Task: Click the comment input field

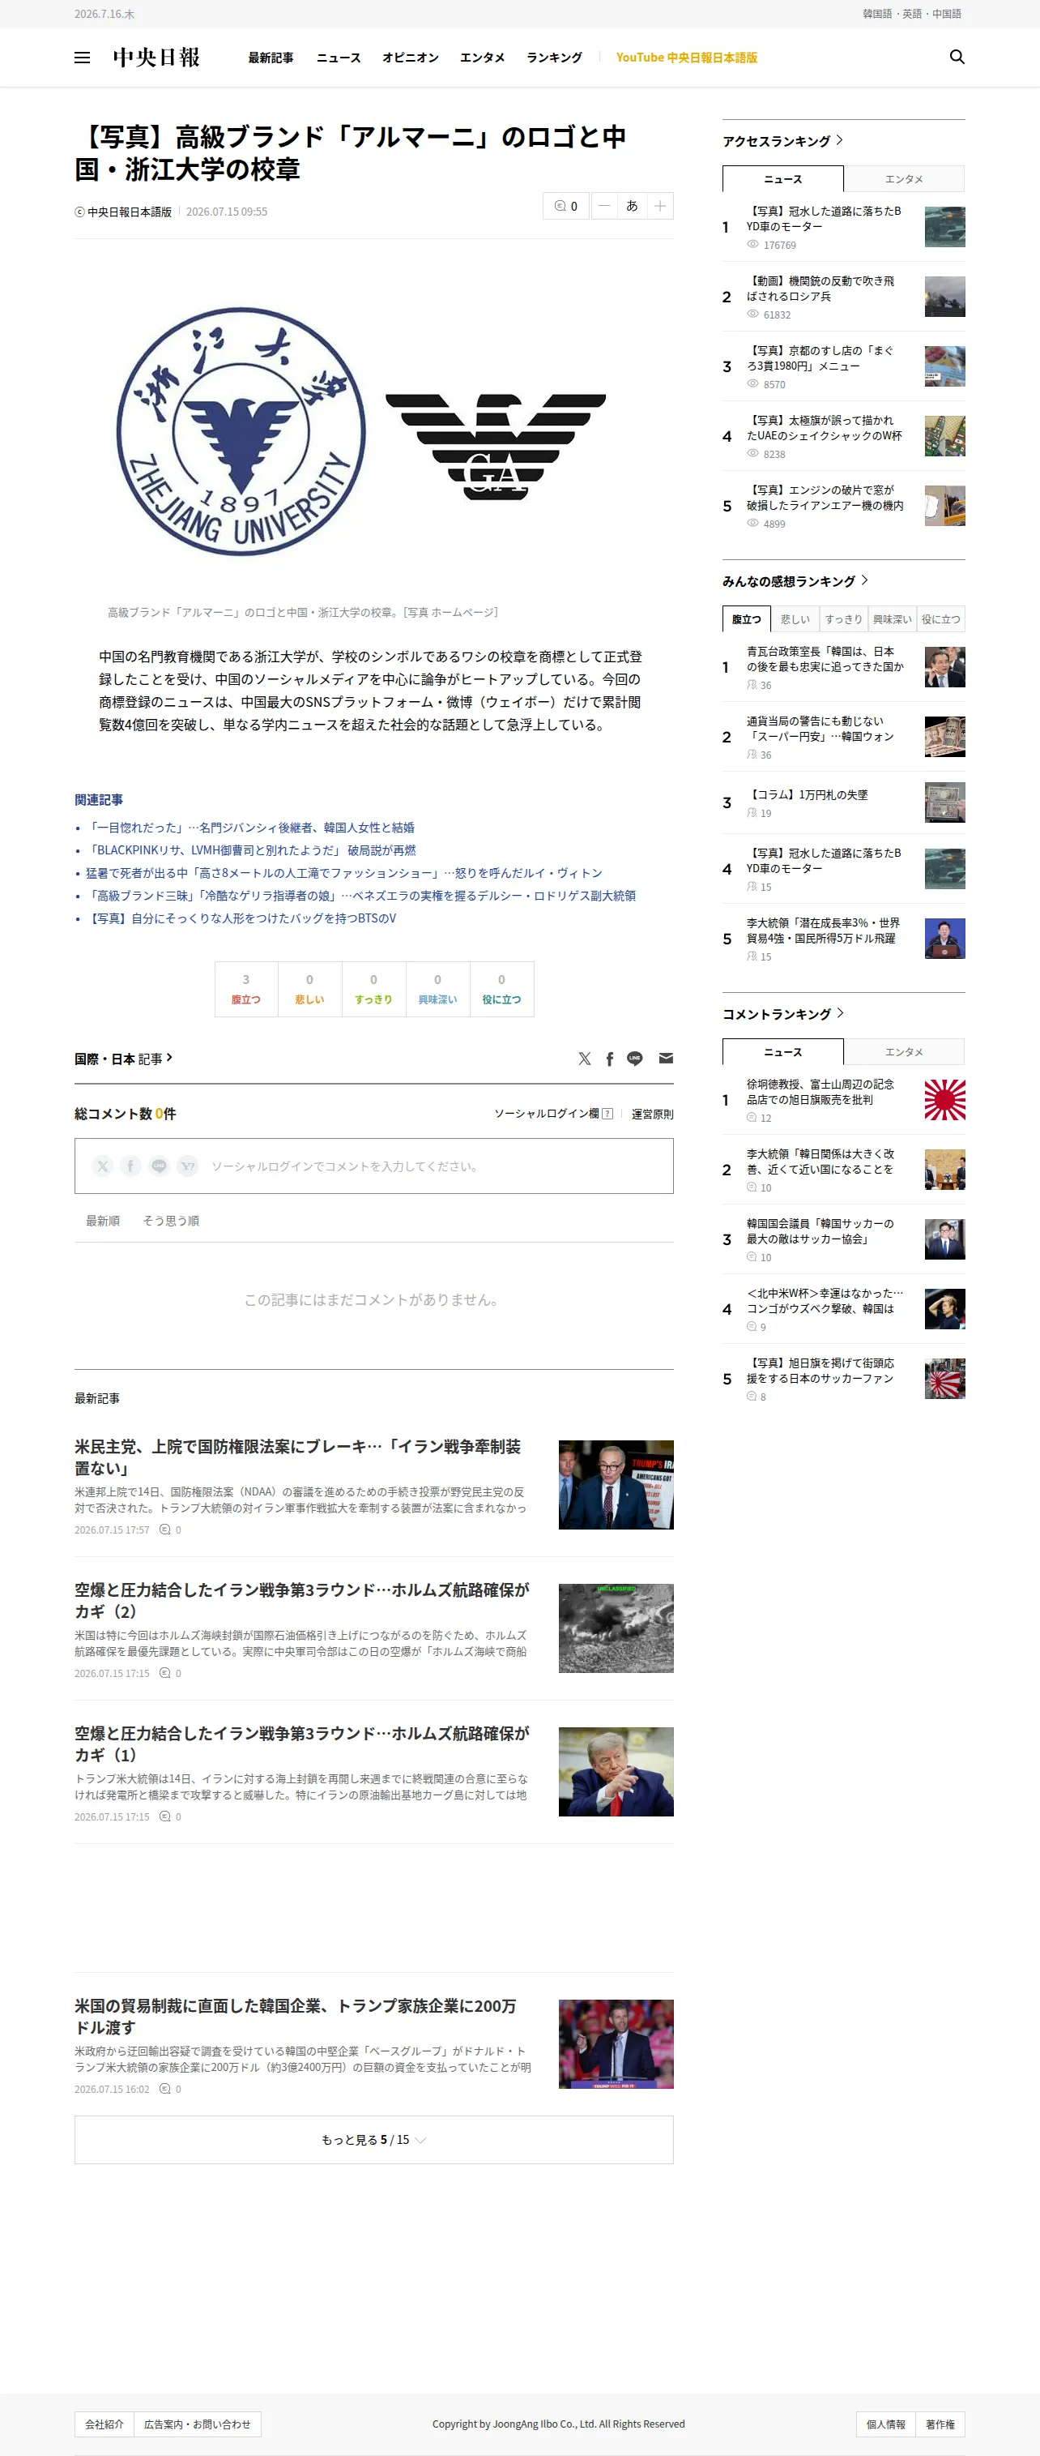Action: coord(373,1166)
